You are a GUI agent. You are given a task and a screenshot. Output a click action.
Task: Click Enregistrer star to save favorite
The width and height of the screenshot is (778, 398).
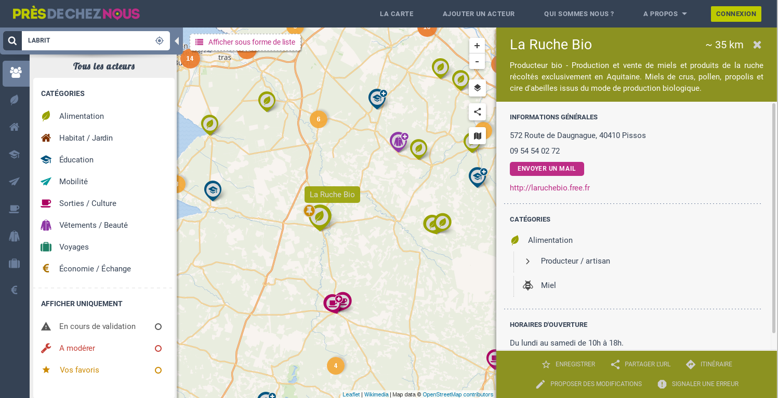(546, 364)
